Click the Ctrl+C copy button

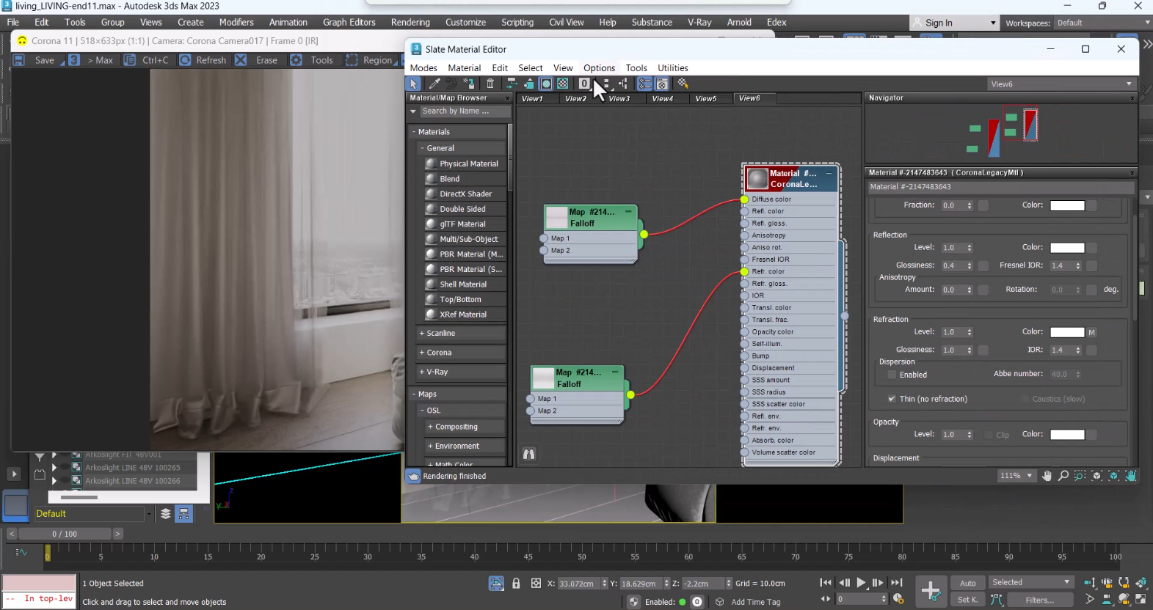pos(146,60)
